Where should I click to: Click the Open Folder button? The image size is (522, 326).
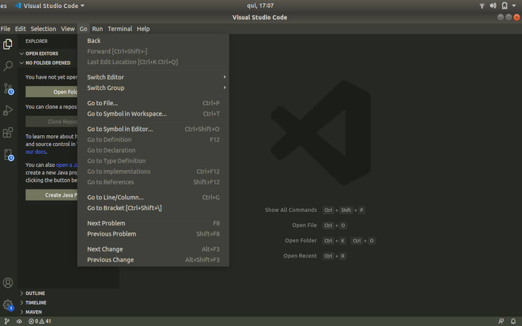coord(52,92)
